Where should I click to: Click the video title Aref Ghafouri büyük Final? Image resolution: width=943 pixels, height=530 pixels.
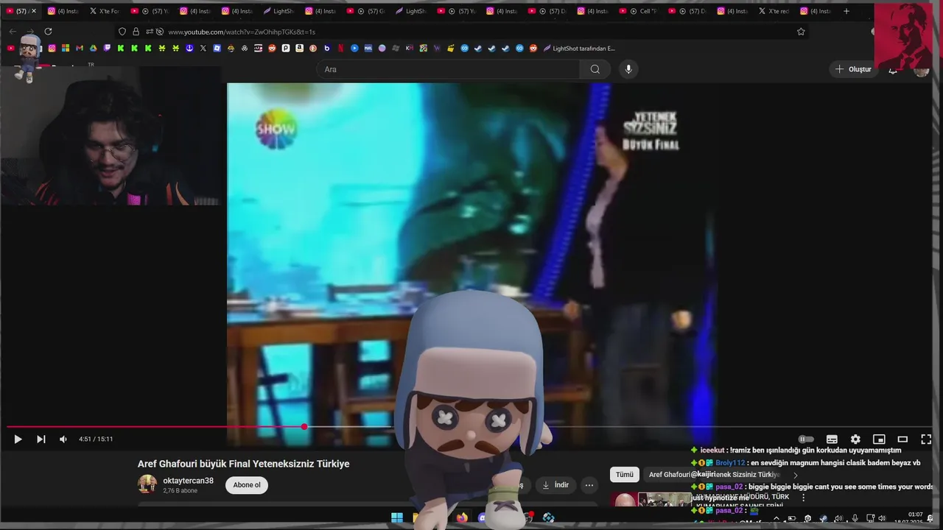pos(243,464)
